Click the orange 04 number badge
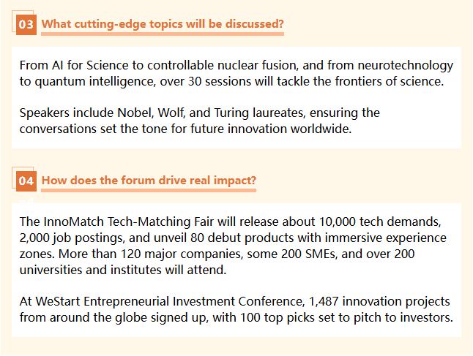The height and width of the screenshot is (356, 473). click(x=26, y=181)
